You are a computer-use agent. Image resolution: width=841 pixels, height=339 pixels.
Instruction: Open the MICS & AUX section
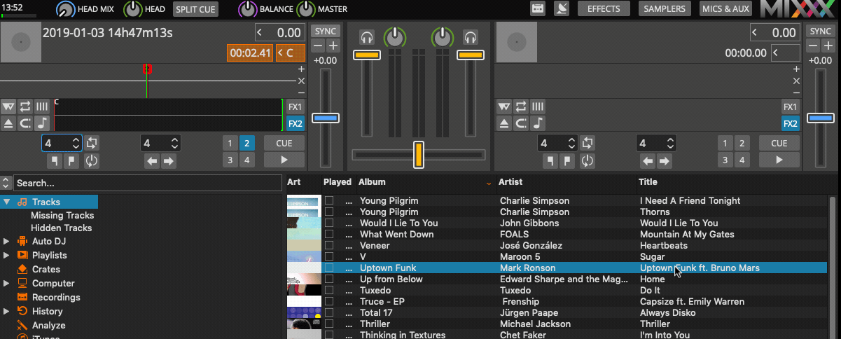(x=725, y=9)
